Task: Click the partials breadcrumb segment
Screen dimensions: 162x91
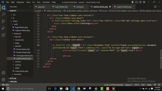Action: (x=38, y=11)
